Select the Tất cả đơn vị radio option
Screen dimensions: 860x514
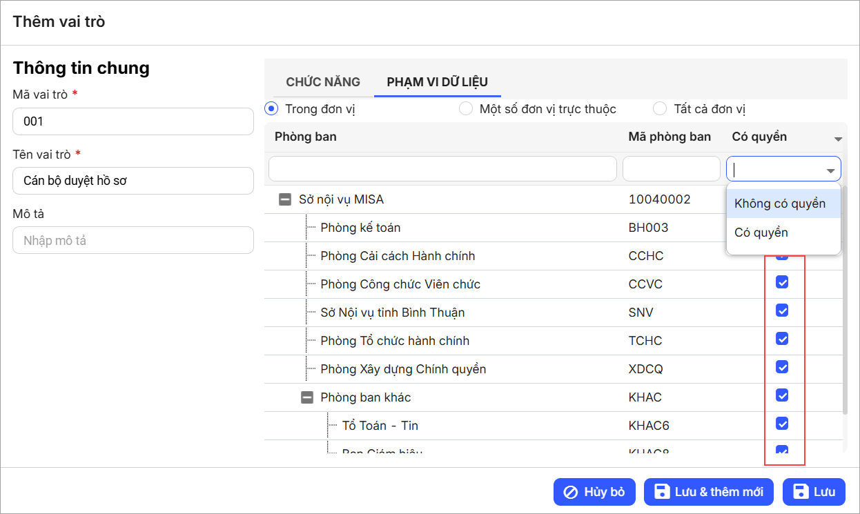660,109
